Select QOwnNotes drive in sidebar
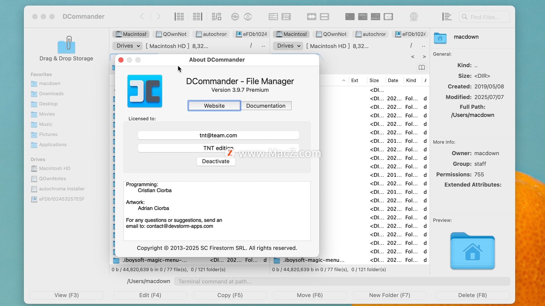Screen dimensions: 545x306 pos(52,178)
